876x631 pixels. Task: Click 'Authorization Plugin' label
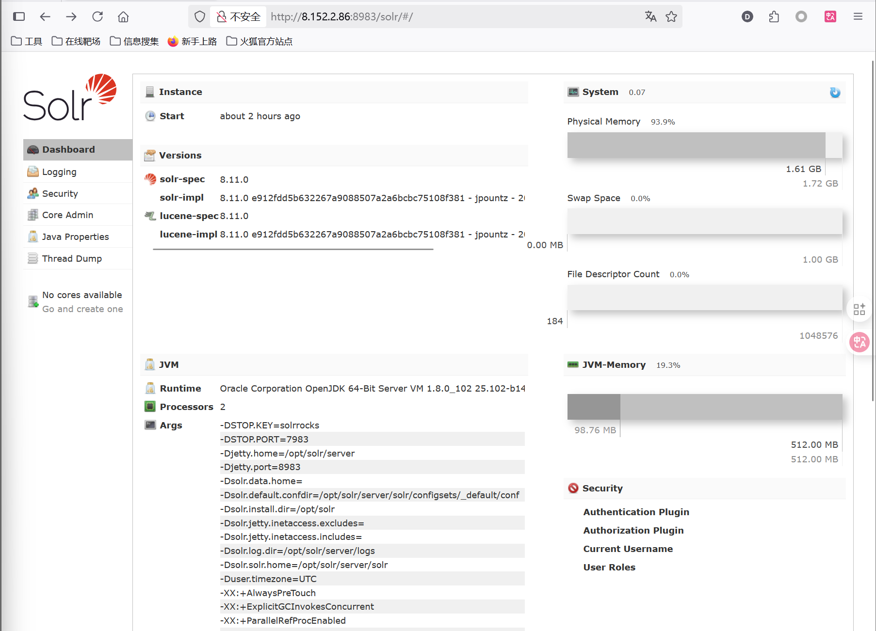[x=633, y=530]
